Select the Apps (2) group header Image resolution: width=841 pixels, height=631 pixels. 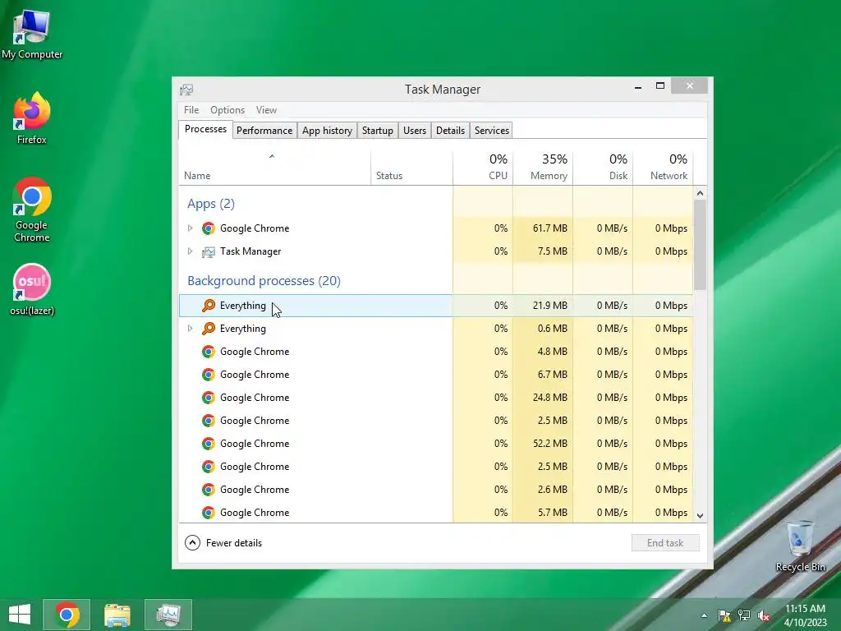(211, 204)
